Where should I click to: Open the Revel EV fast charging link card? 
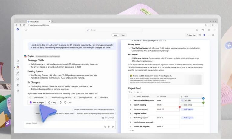(166, 79)
